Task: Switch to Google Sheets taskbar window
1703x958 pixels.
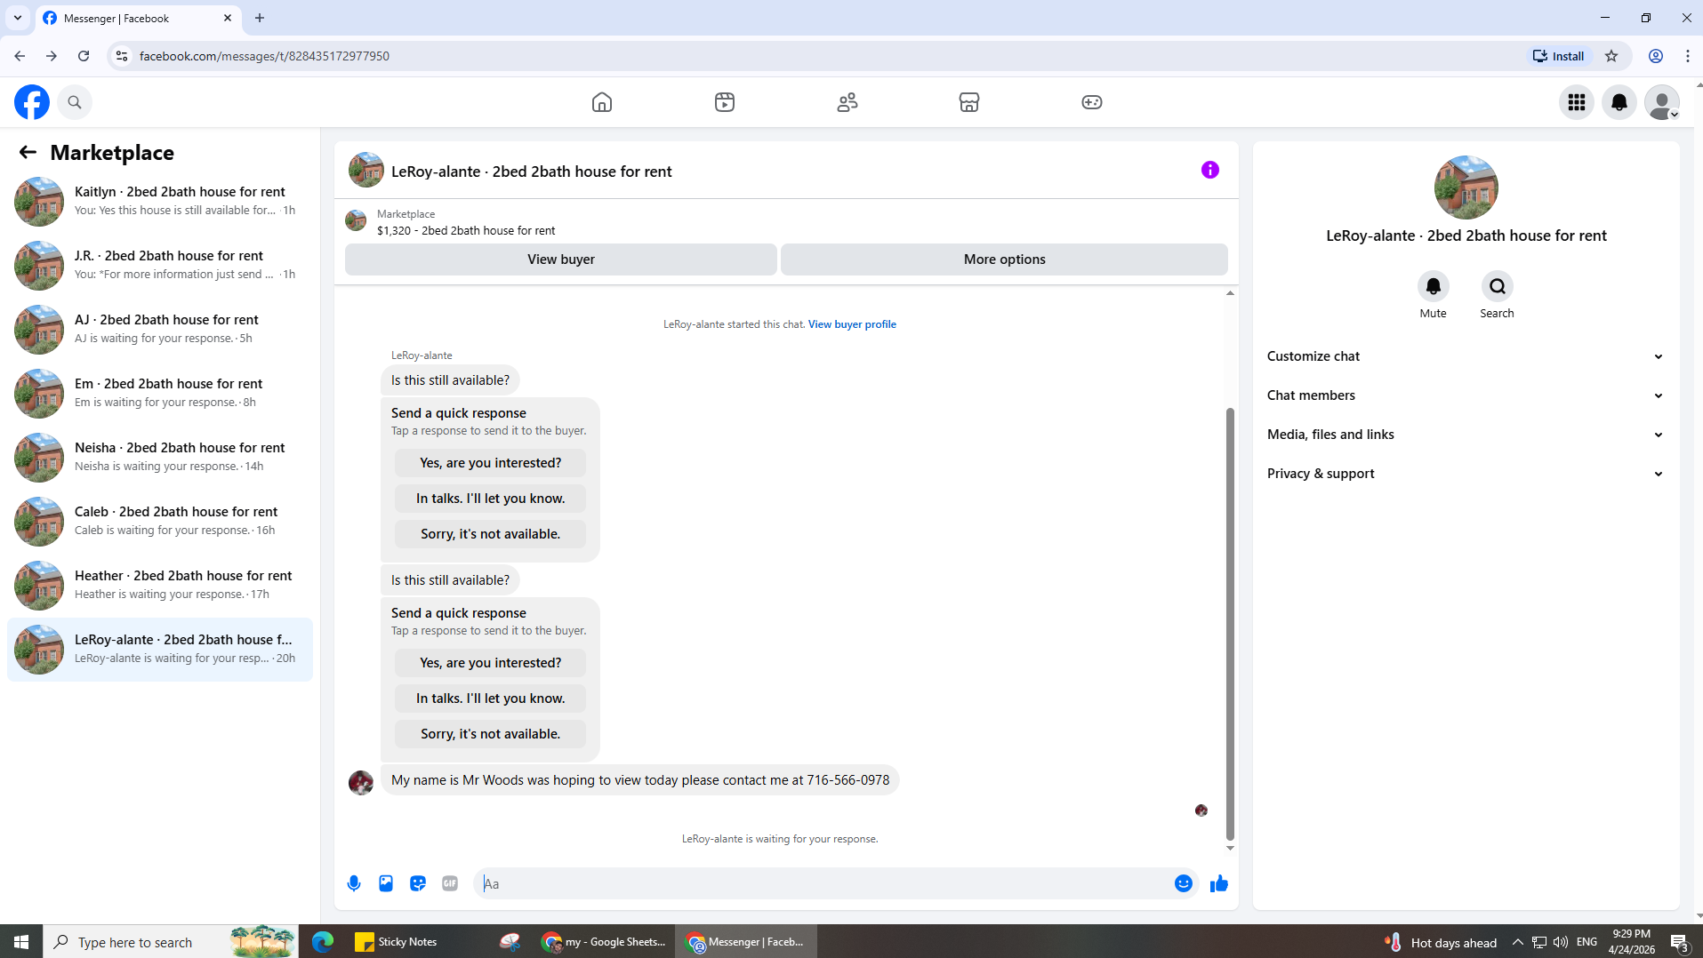Action: [x=603, y=942]
